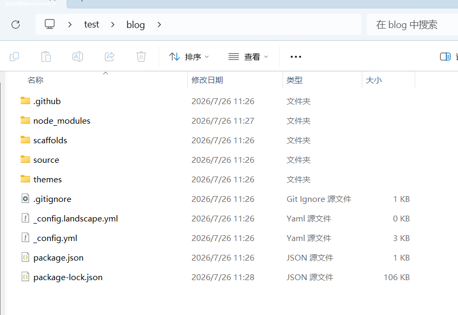458x315 pixels.
Task: Expand the chevron after test in path
Action: tap(113, 25)
